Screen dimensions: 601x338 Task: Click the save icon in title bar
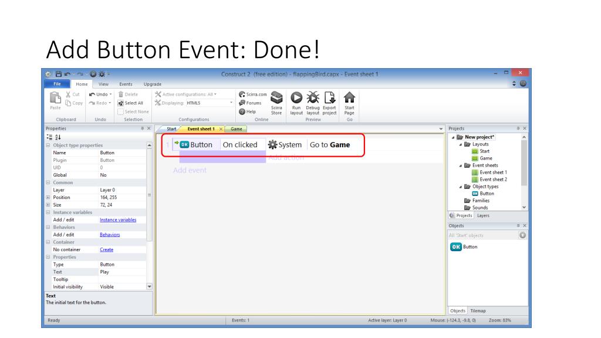(59, 74)
